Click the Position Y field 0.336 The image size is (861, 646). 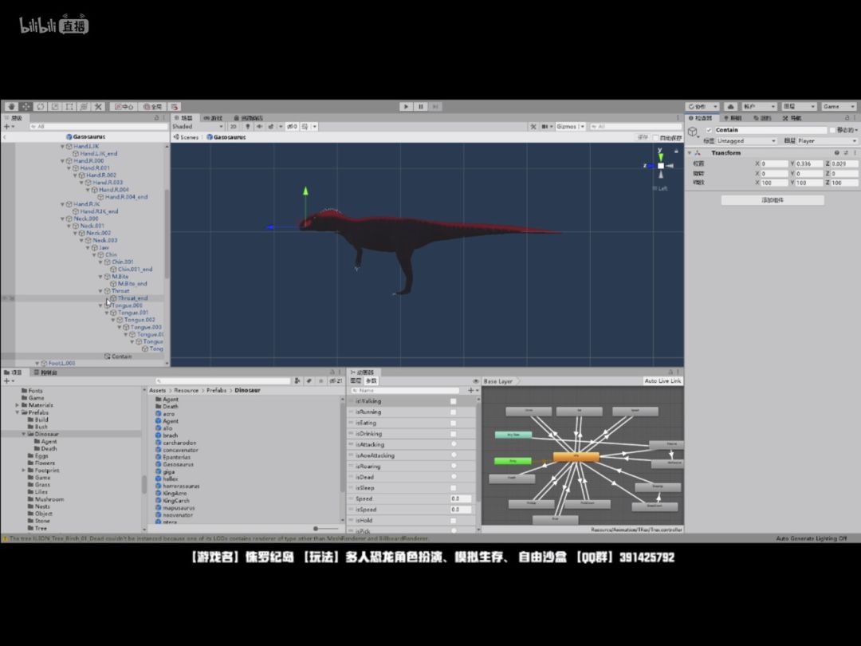(809, 163)
